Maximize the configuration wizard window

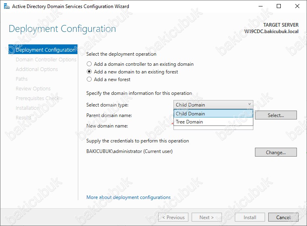point(279,6)
